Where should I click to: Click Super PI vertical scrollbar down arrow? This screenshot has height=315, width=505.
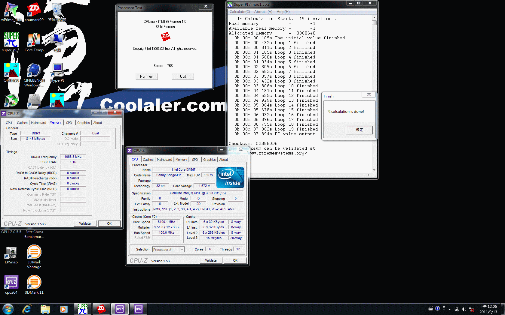[x=374, y=170]
